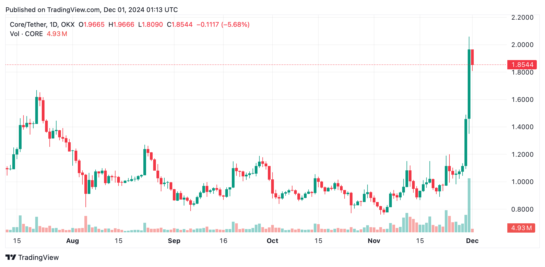Click the red volume label 4.93 M
This screenshot has height=267, width=545.
pyautogui.click(x=521, y=228)
